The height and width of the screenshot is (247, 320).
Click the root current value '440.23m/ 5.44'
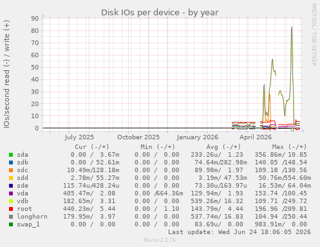point(89,209)
